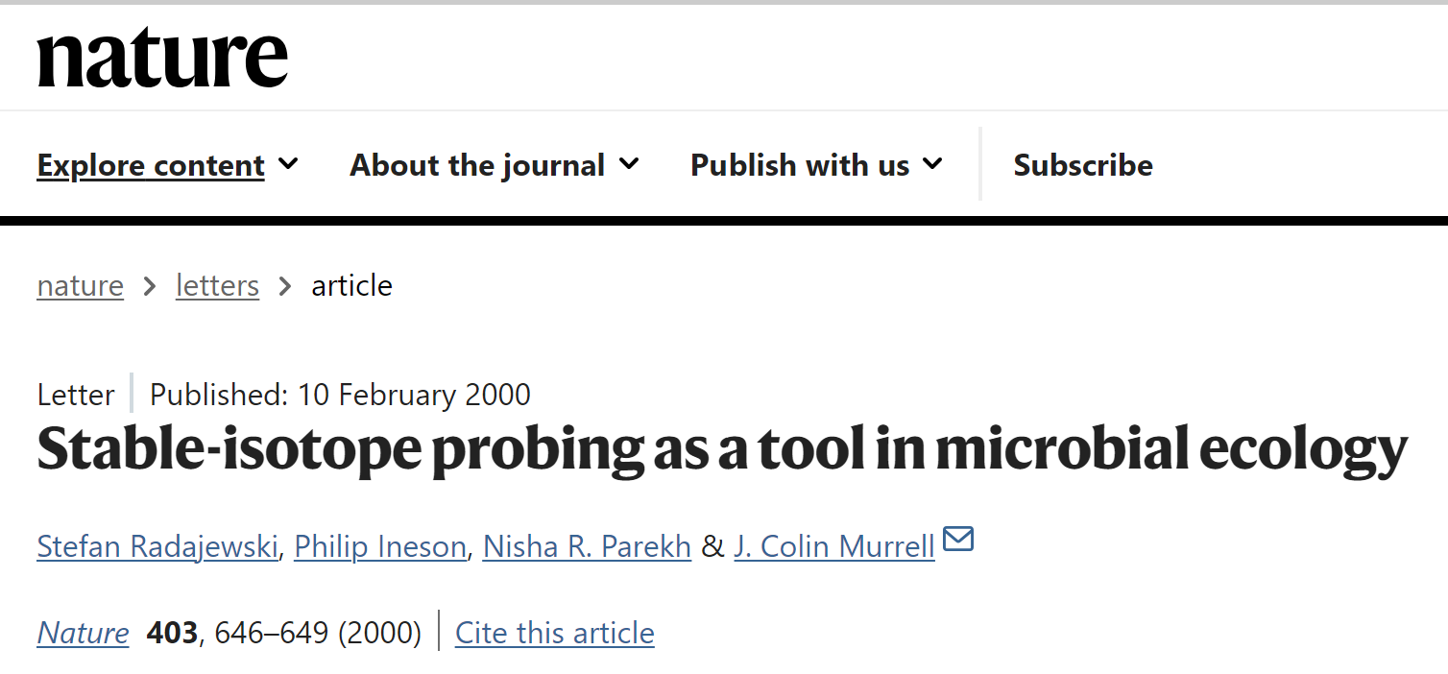Open the Explore content menu label

pyautogui.click(x=151, y=165)
